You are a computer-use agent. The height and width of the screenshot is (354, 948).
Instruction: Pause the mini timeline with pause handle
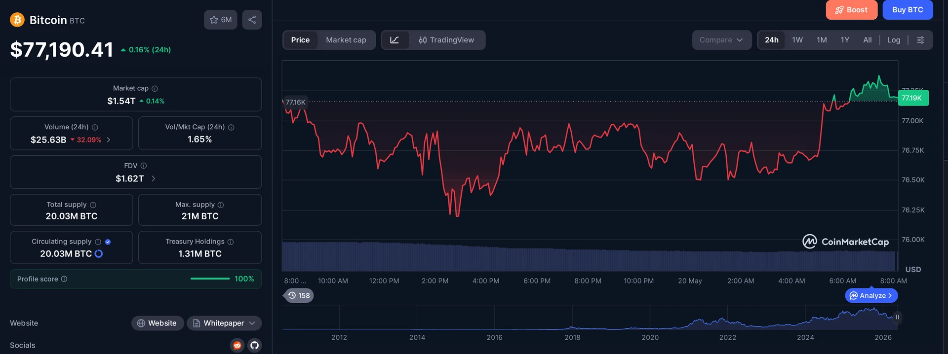pyautogui.click(x=897, y=317)
